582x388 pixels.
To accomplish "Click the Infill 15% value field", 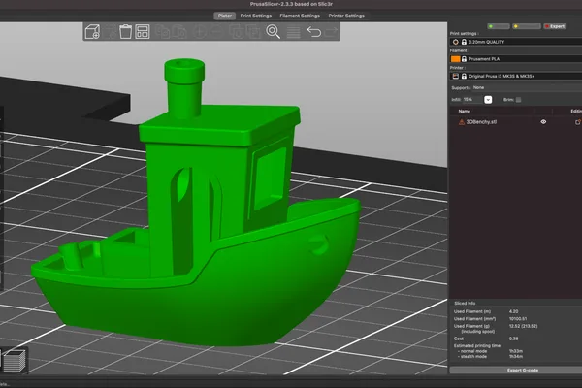I will [x=472, y=100].
